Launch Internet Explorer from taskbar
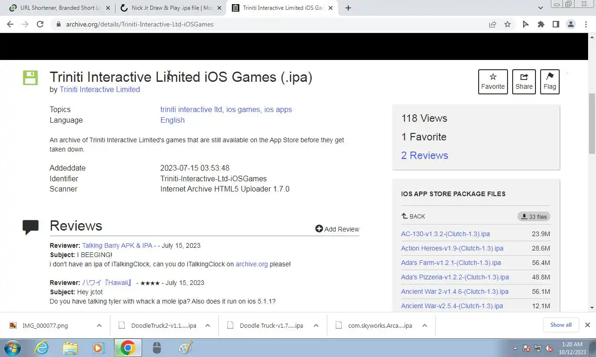This screenshot has height=357, width=596. coord(42,348)
